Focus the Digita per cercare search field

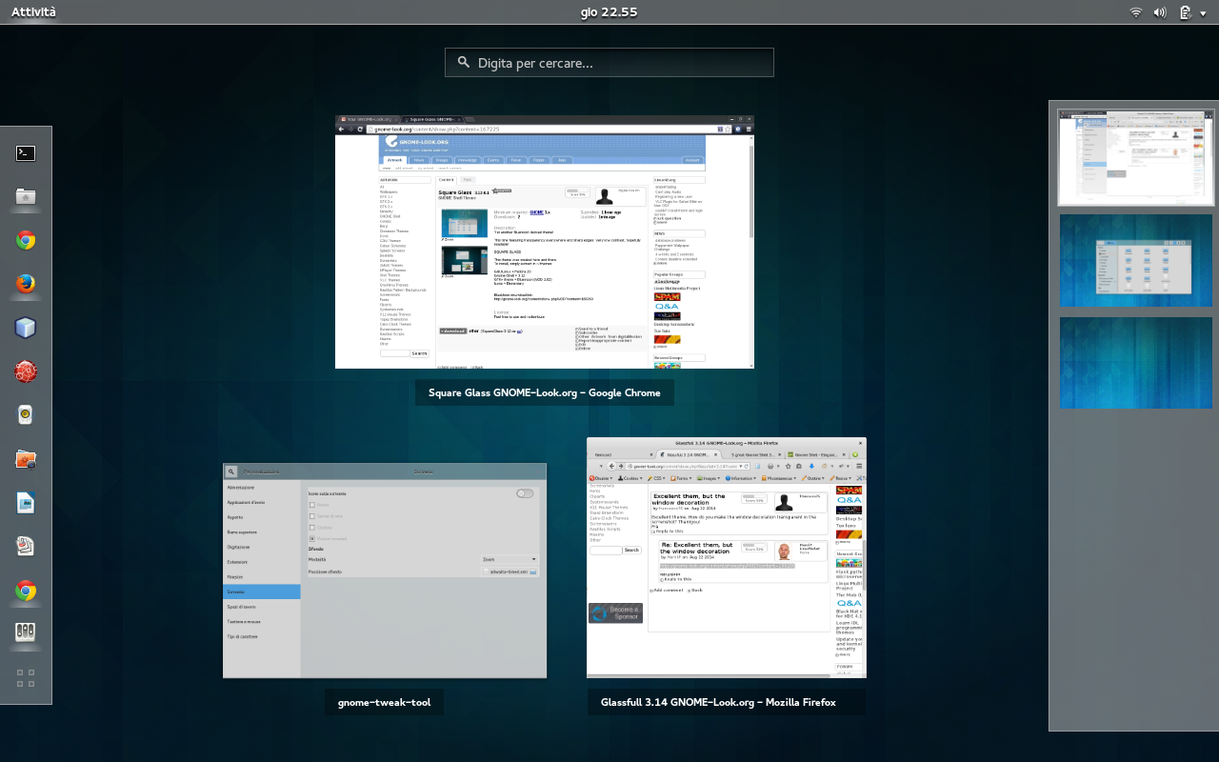tap(609, 63)
